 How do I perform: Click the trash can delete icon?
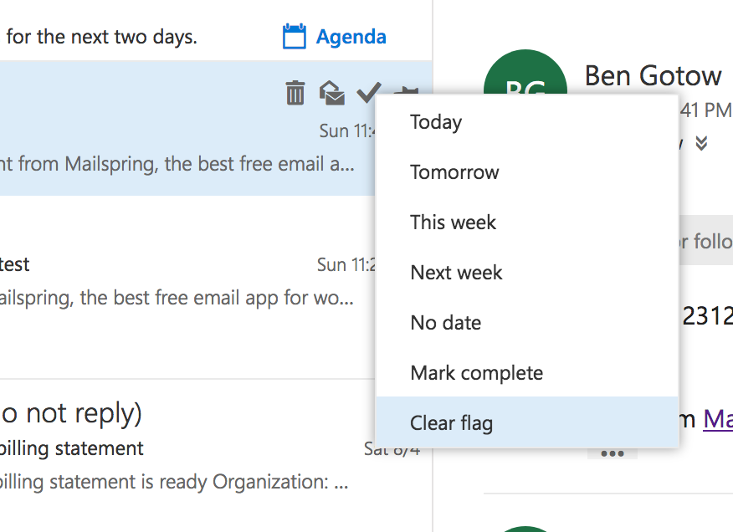tap(295, 93)
